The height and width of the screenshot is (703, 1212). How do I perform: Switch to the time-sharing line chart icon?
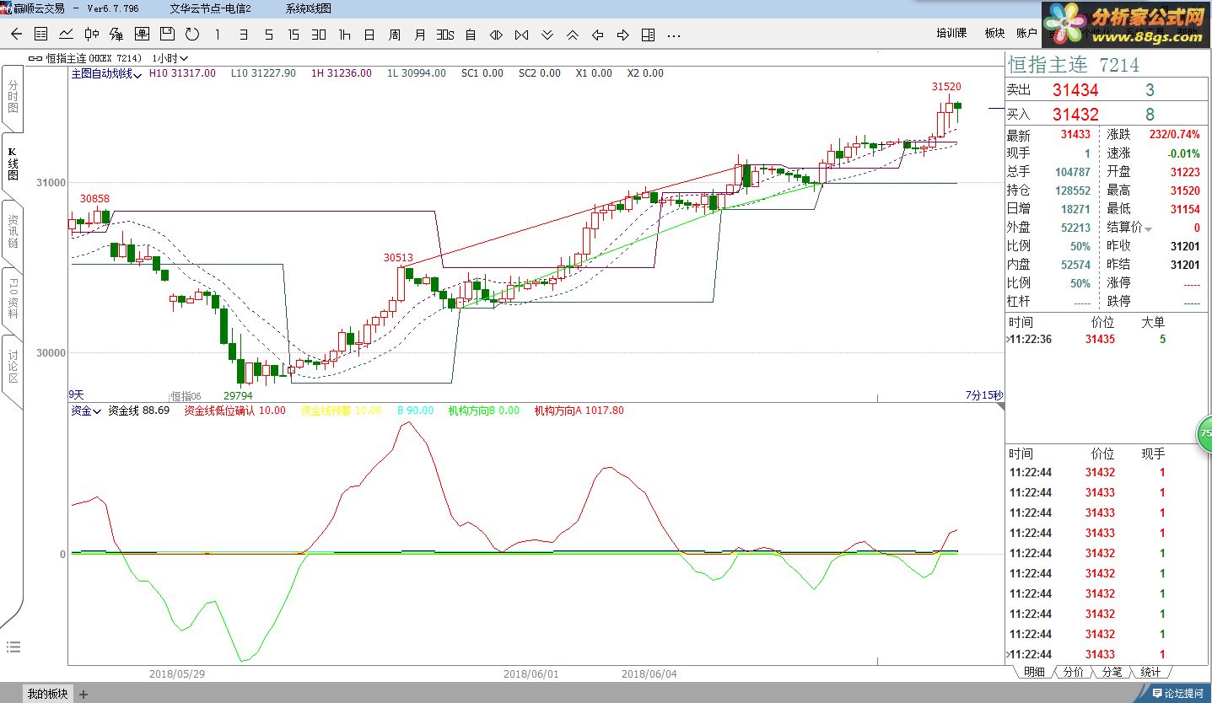point(66,35)
